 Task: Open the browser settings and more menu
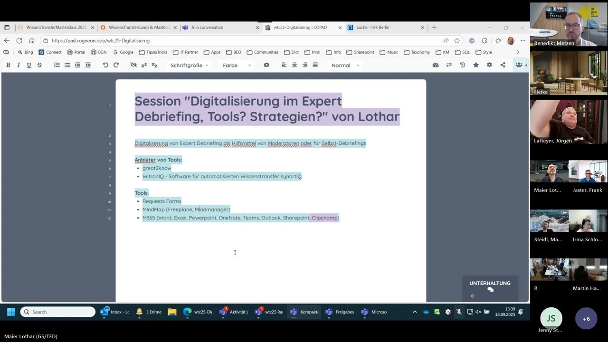pyautogui.click(x=523, y=41)
